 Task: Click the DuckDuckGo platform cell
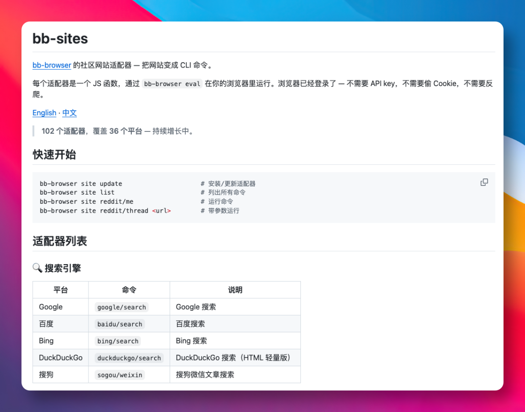point(61,358)
